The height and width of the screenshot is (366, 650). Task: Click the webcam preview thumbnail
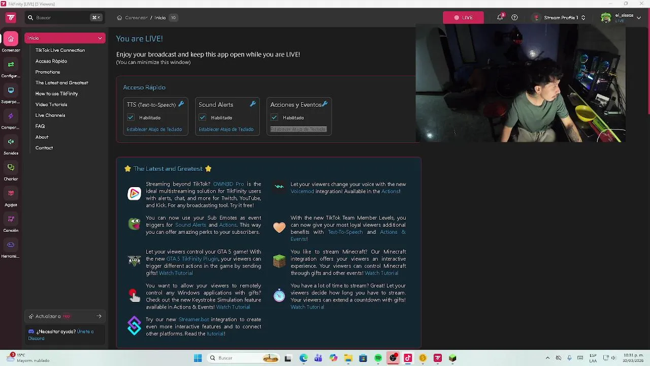pyautogui.click(x=521, y=83)
